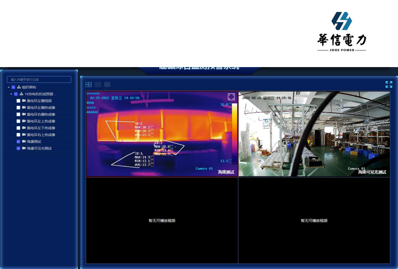Image resolution: width=398 pixels, height=269 pixels.
Task: Select the visible-light workshop camera feed
Action: click(x=314, y=134)
